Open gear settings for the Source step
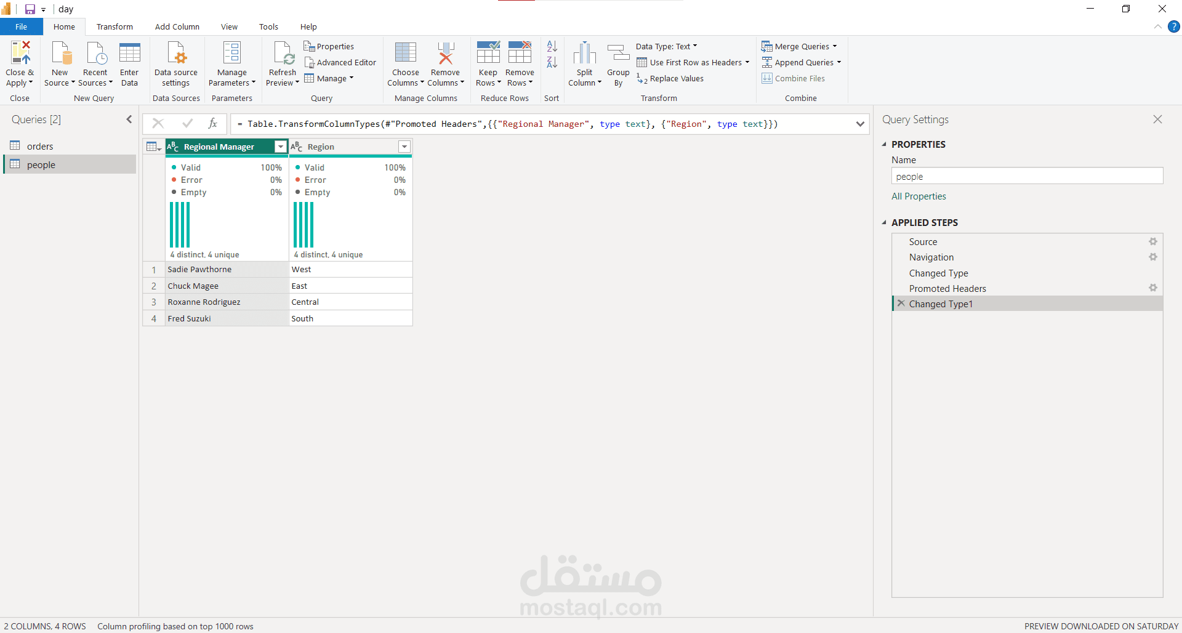The height and width of the screenshot is (633, 1182). [x=1152, y=242]
